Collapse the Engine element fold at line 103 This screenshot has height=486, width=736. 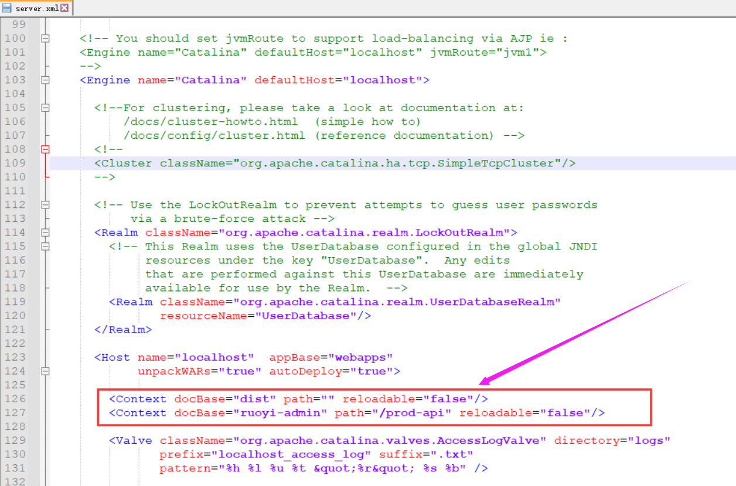[x=45, y=80]
